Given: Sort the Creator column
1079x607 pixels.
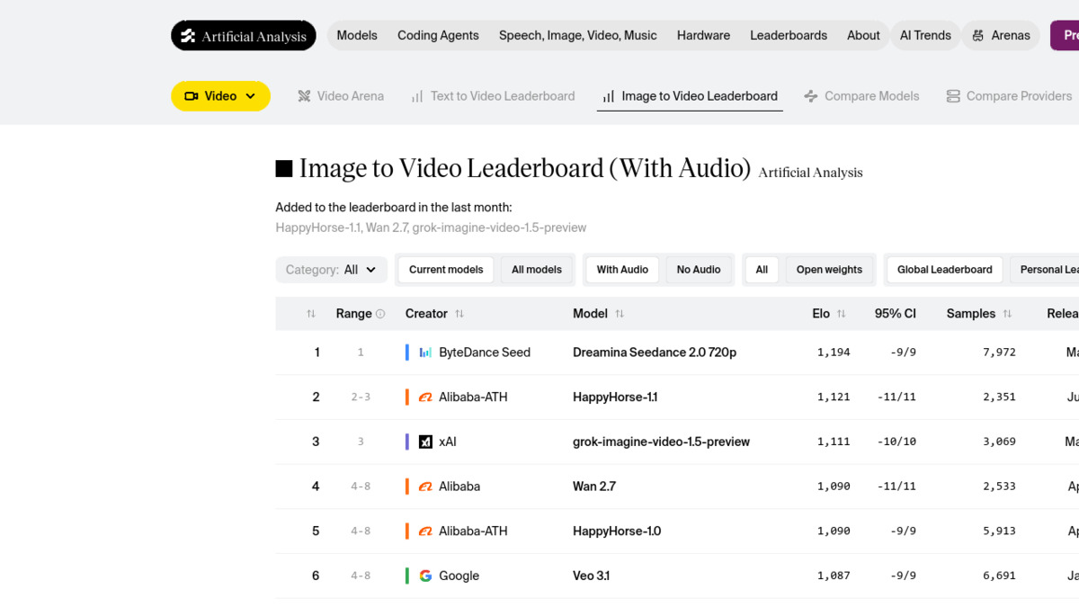Looking at the screenshot, I should coord(459,314).
